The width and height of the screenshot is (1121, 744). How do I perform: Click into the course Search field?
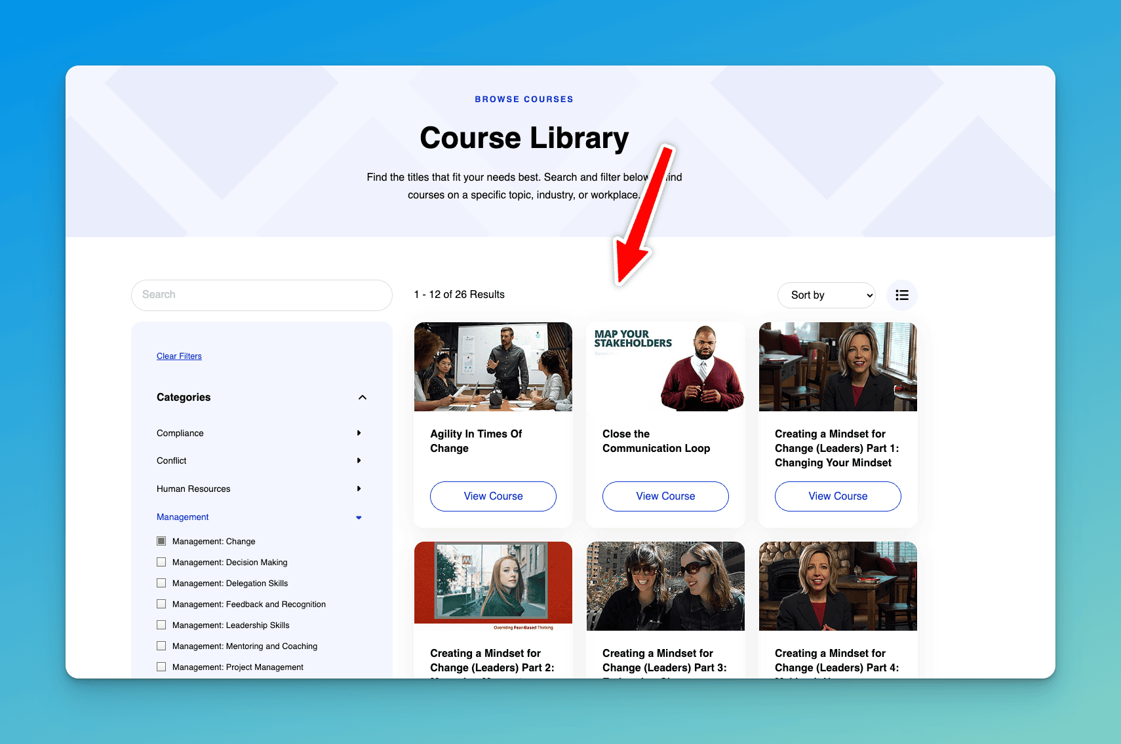pos(262,295)
